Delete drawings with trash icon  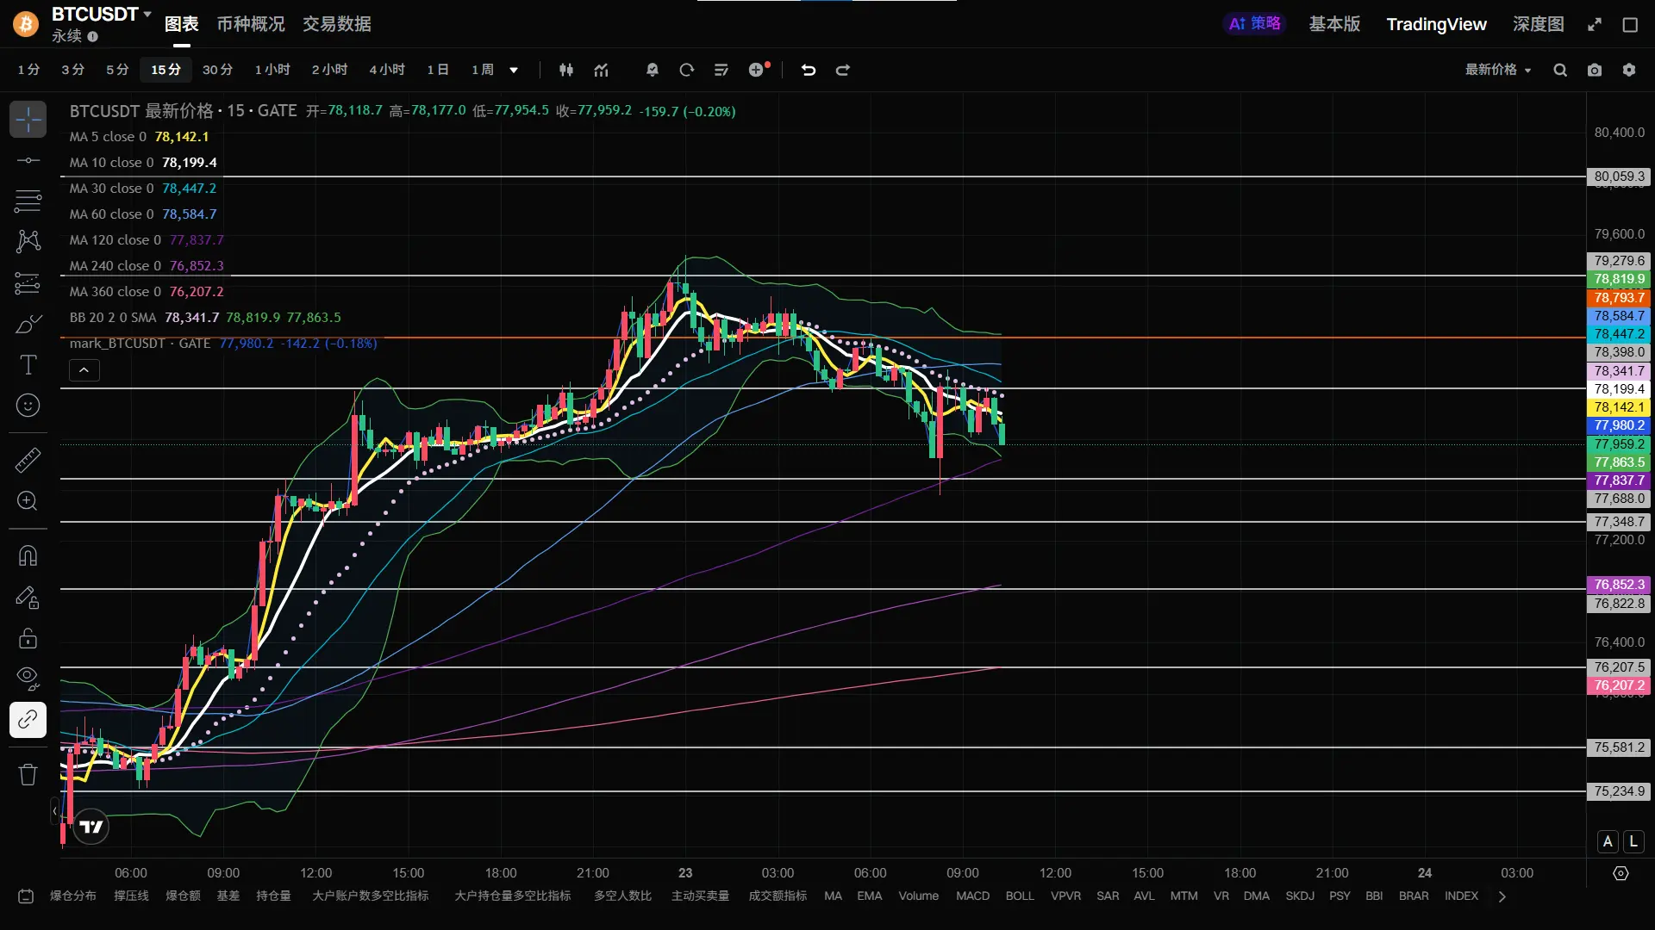pos(28,774)
